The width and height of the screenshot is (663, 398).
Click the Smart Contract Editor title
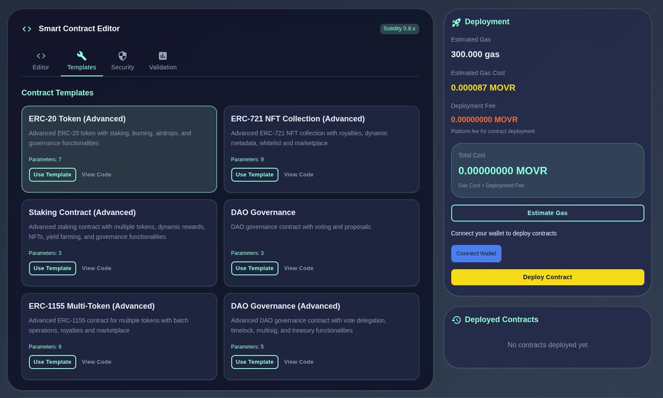click(79, 29)
